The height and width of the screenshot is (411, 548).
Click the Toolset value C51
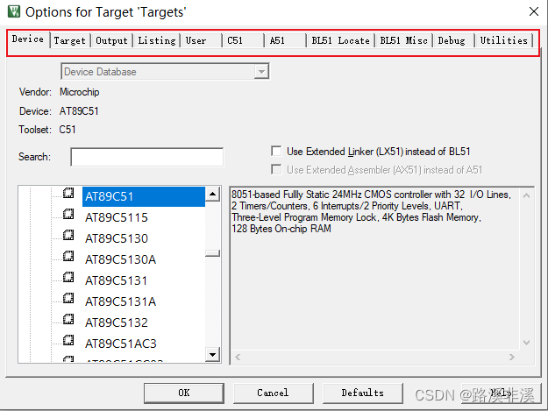point(68,130)
